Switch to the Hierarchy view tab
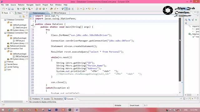Screen dimensions: 200x112 (x=18, y=13)
